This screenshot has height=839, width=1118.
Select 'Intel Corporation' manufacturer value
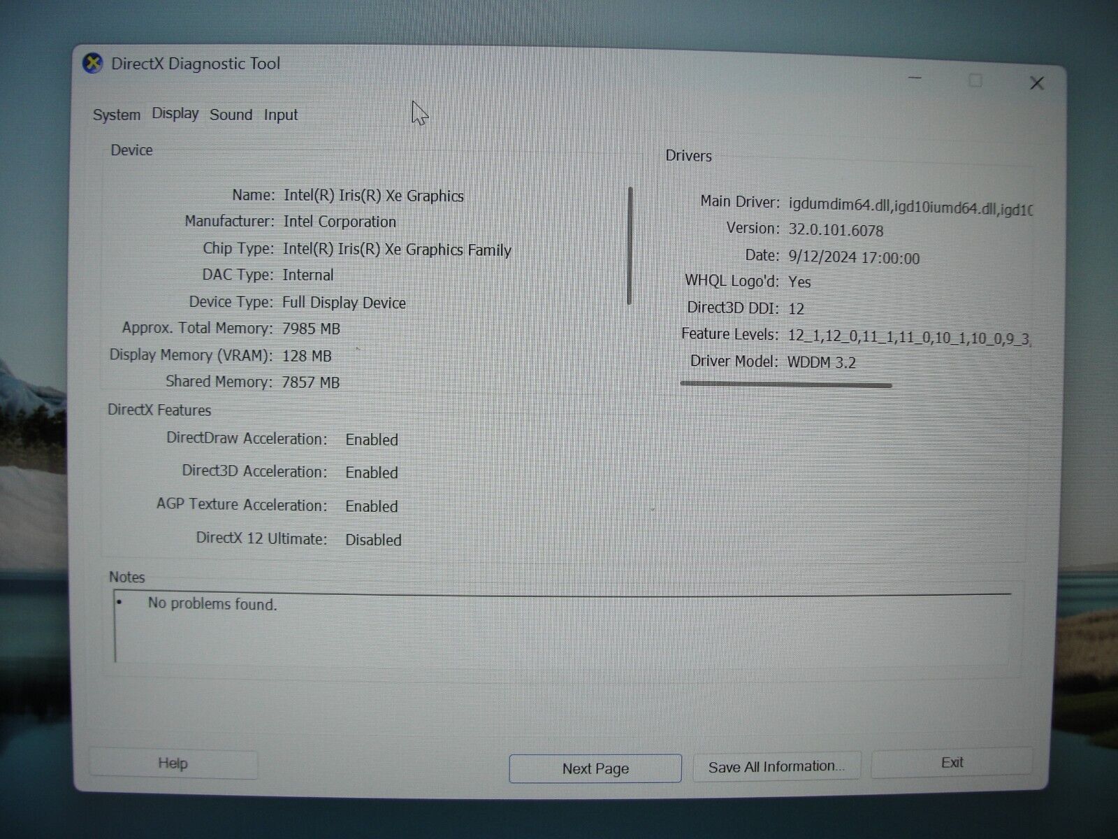coord(340,222)
